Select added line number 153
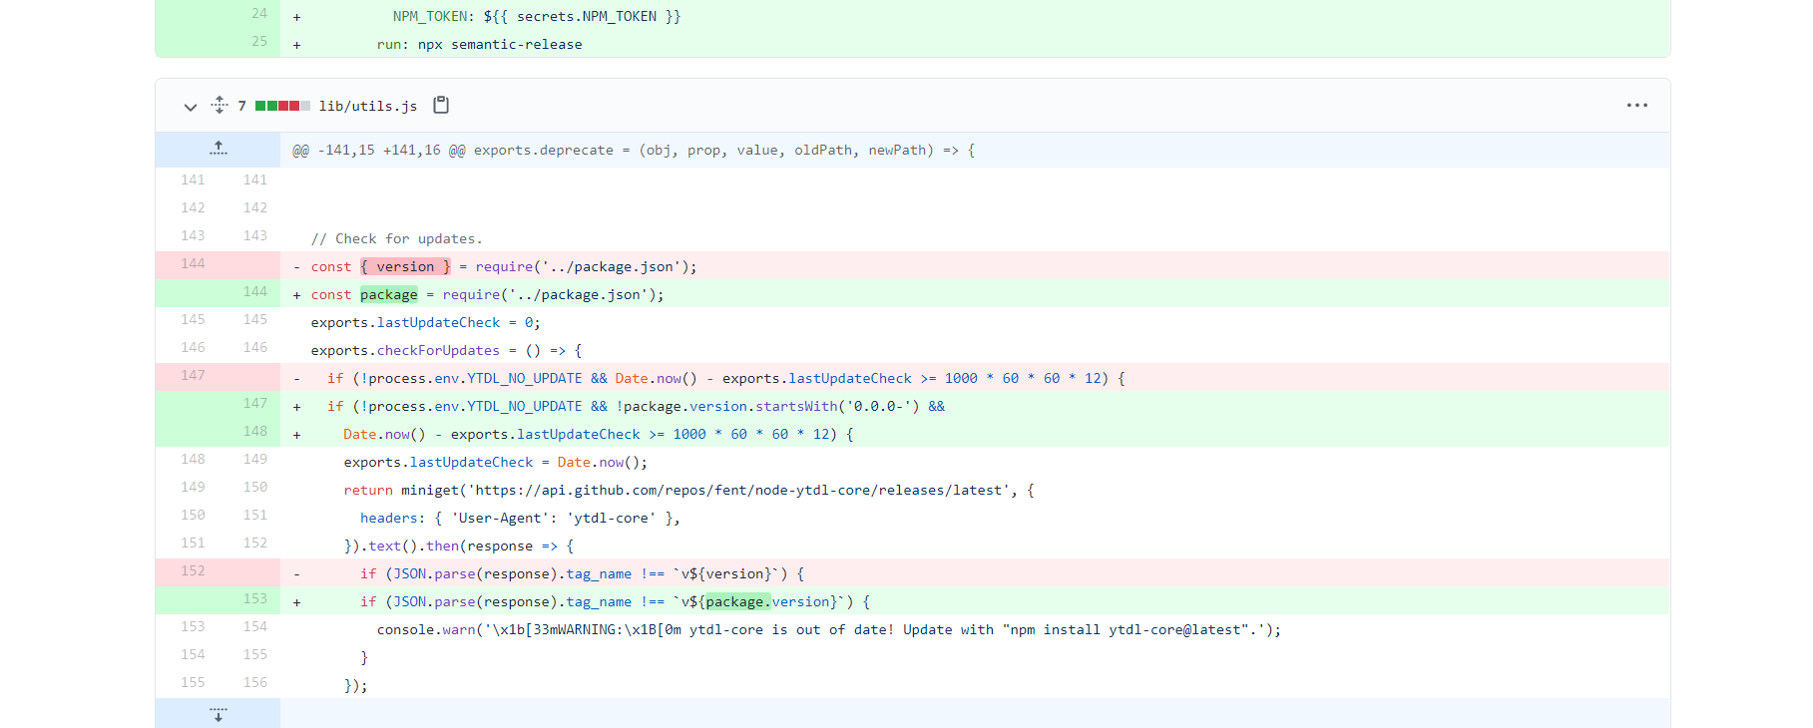 pos(255,599)
